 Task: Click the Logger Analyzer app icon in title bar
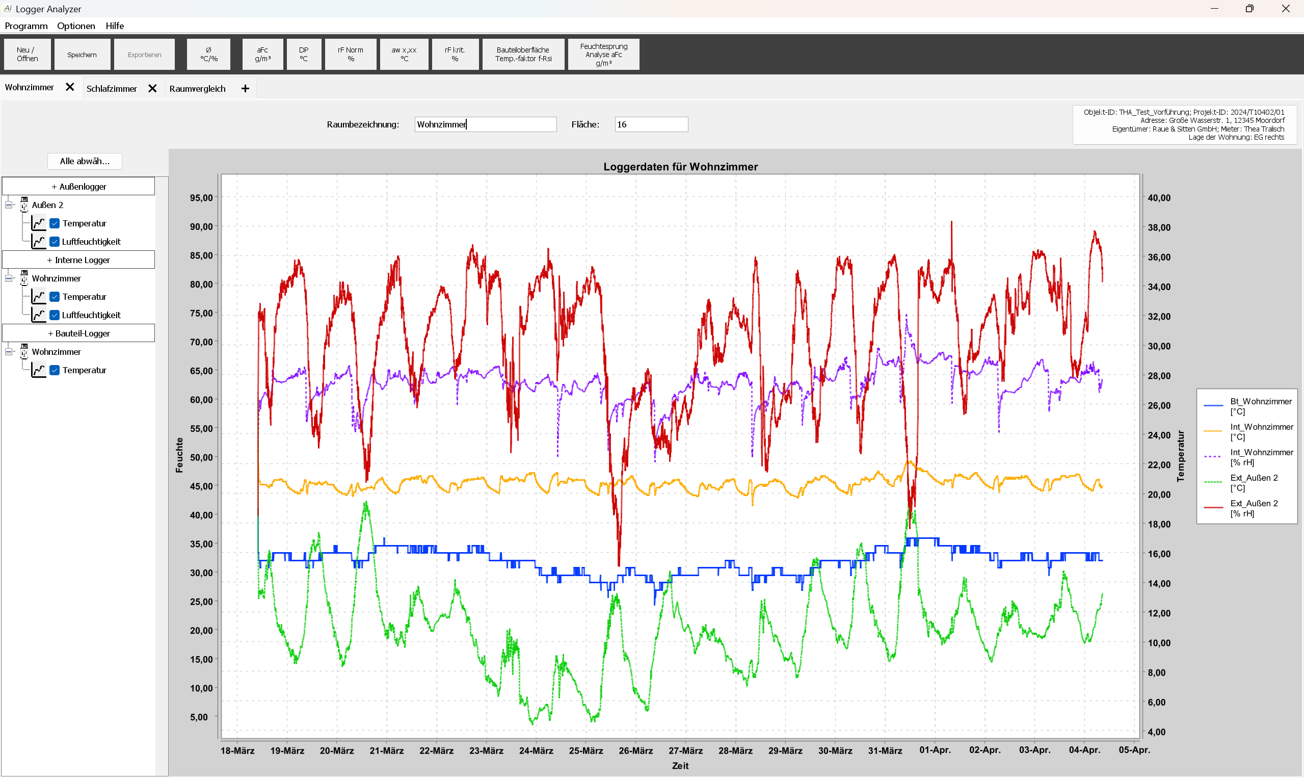7,8
